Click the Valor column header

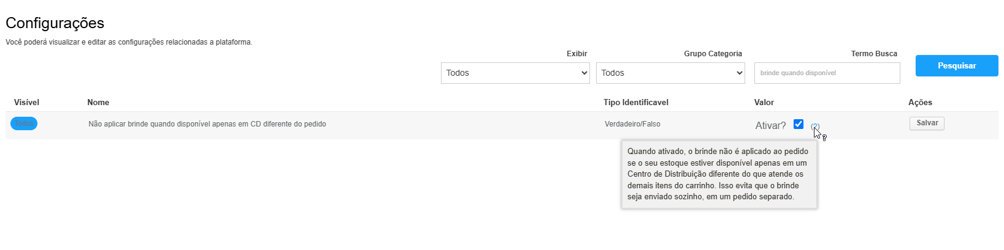pos(764,102)
